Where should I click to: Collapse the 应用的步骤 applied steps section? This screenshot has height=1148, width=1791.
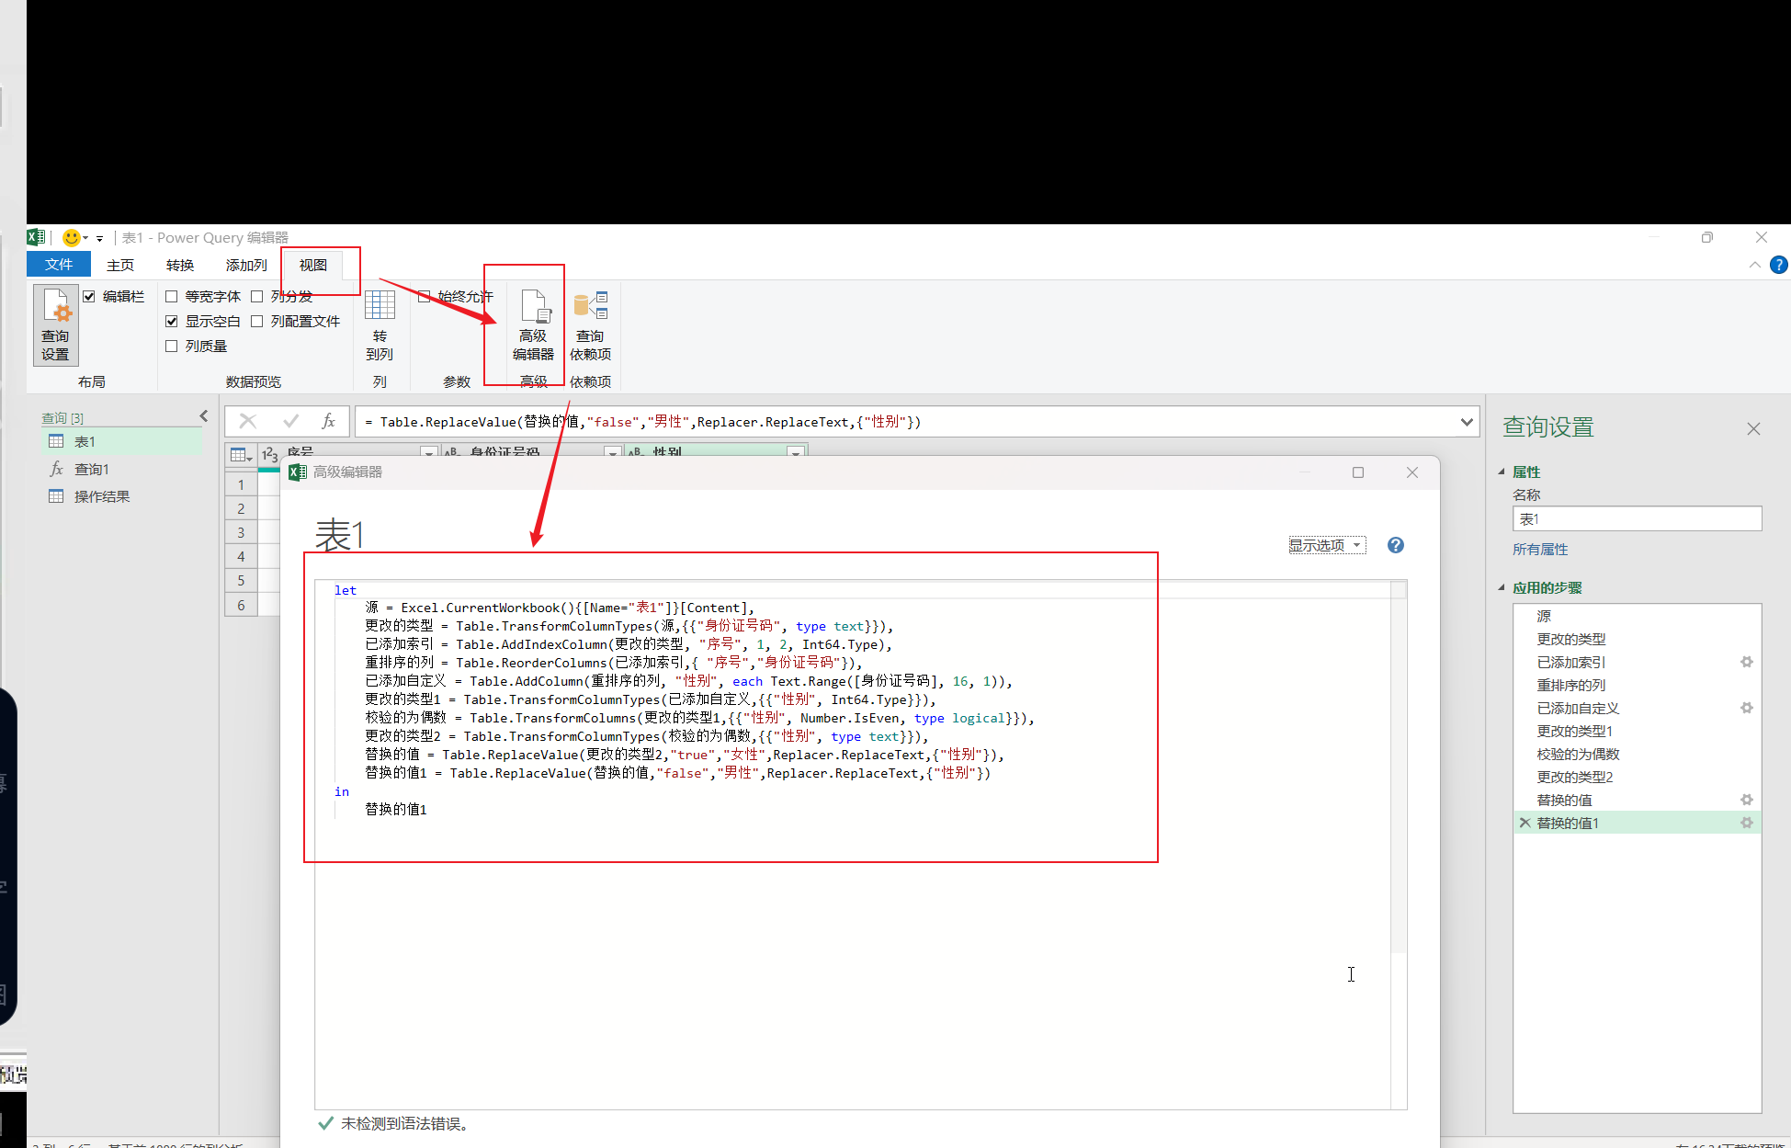pos(1502,587)
